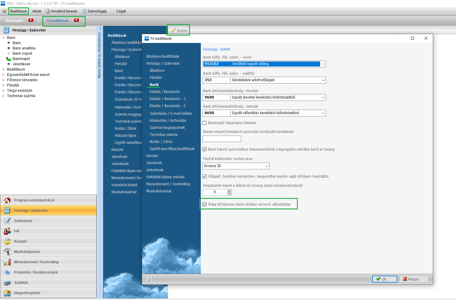Image resolution: width=456 pixels, height=300 pixels.
Task: Open the Program adminisztráció house icon
Action: coord(7,200)
